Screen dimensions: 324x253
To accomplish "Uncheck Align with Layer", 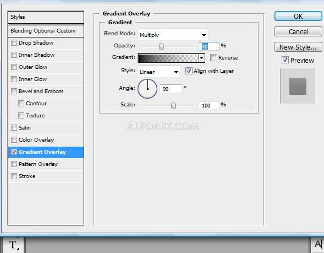I will click(189, 71).
